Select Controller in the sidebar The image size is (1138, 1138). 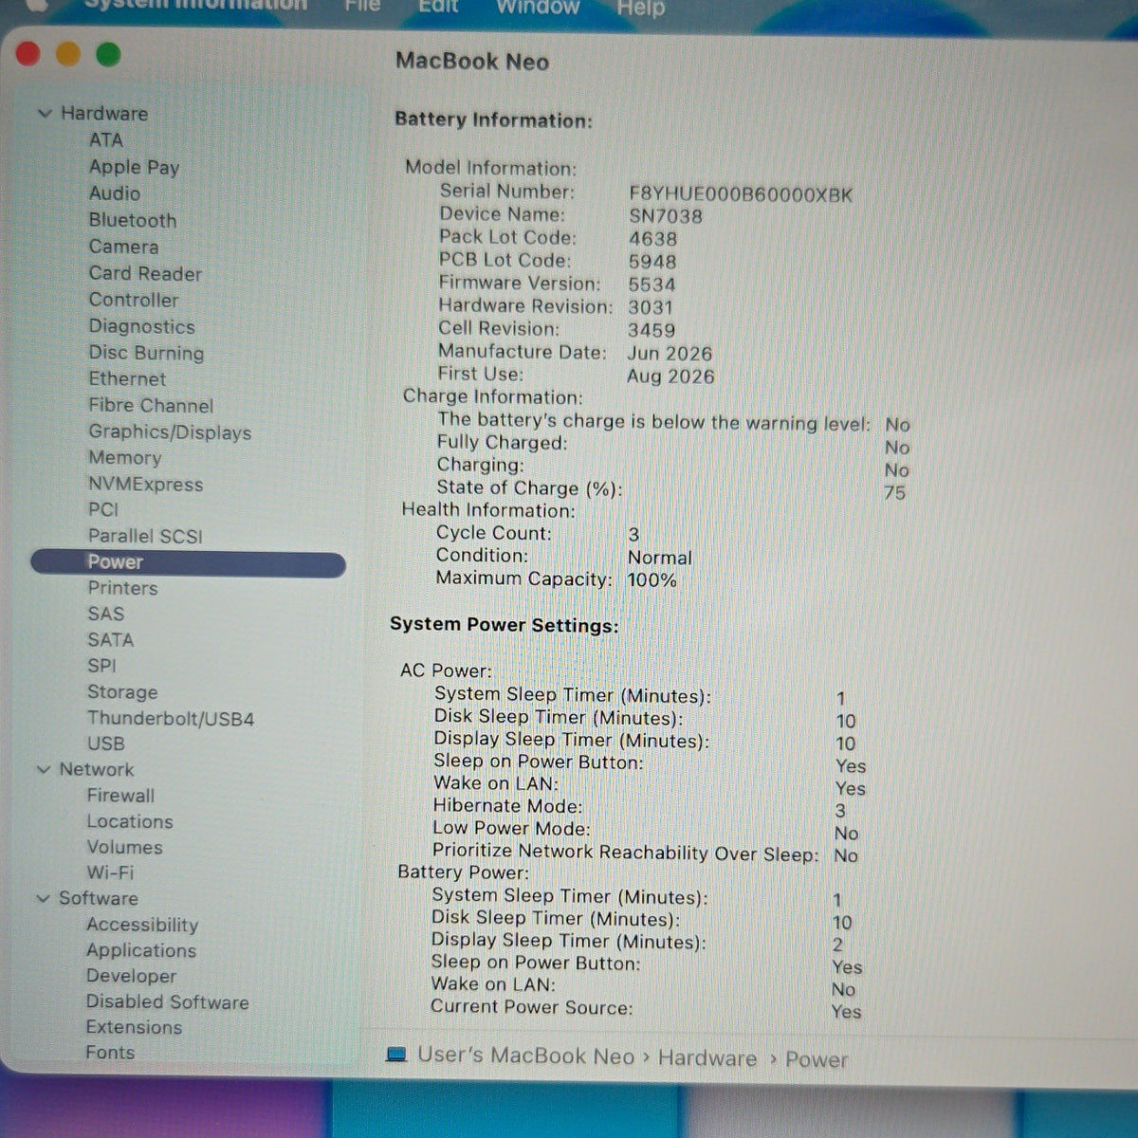[134, 300]
